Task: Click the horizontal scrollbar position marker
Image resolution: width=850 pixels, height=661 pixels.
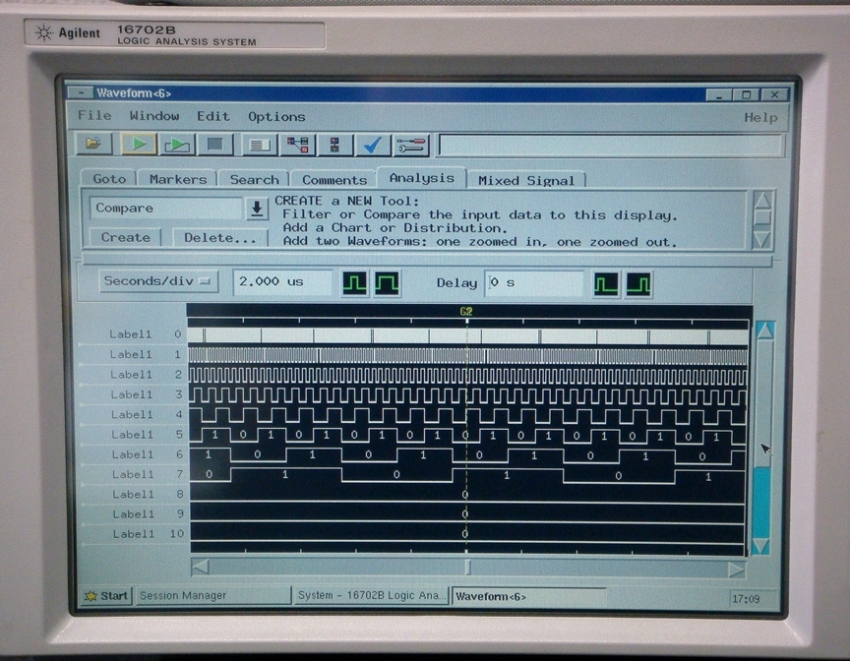Action: pyautogui.click(x=468, y=568)
